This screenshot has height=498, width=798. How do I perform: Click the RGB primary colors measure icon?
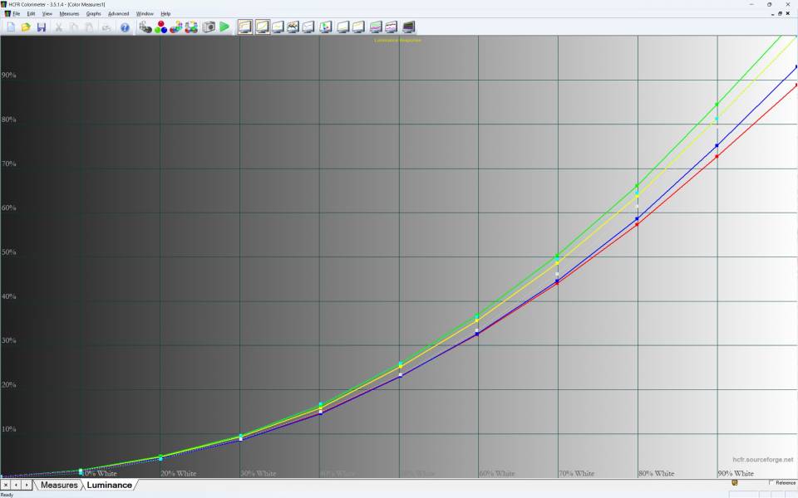click(160, 27)
